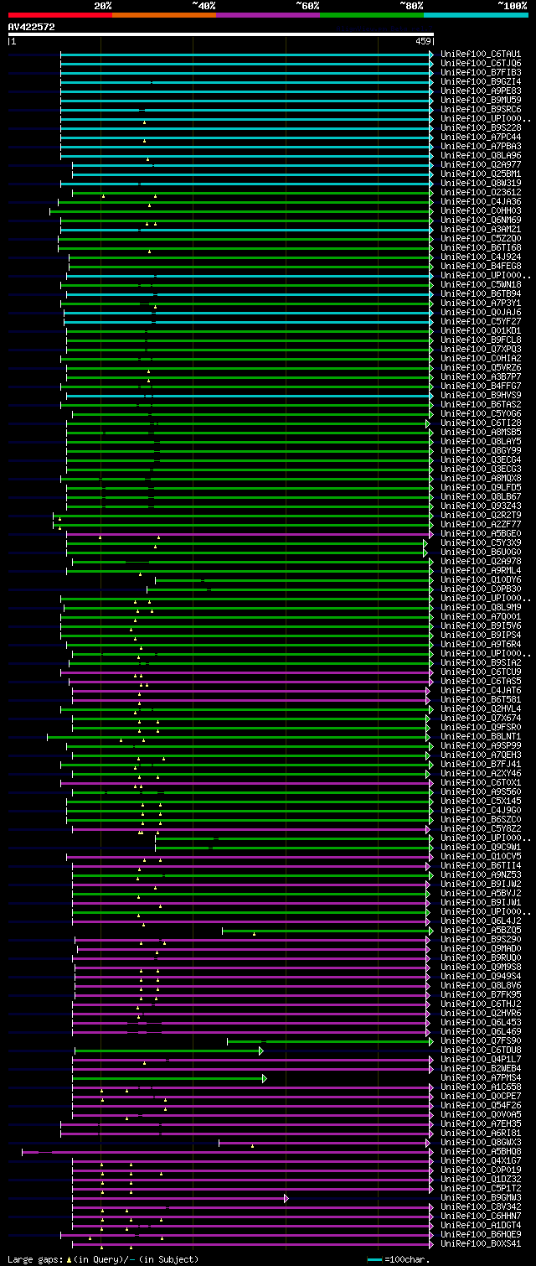The width and height of the screenshot is (536, 1266).
Task: Click label UniRef100_B9HVS9
Action: (x=481, y=395)
